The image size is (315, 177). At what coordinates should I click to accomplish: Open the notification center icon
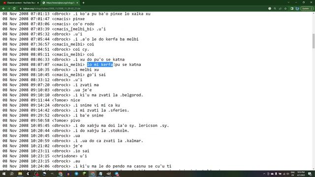(310, 174)
